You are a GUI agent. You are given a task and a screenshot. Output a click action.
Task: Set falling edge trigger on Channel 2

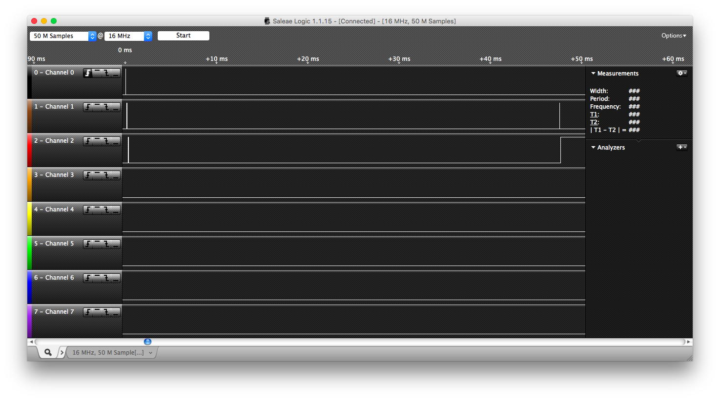click(x=106, y=141)
